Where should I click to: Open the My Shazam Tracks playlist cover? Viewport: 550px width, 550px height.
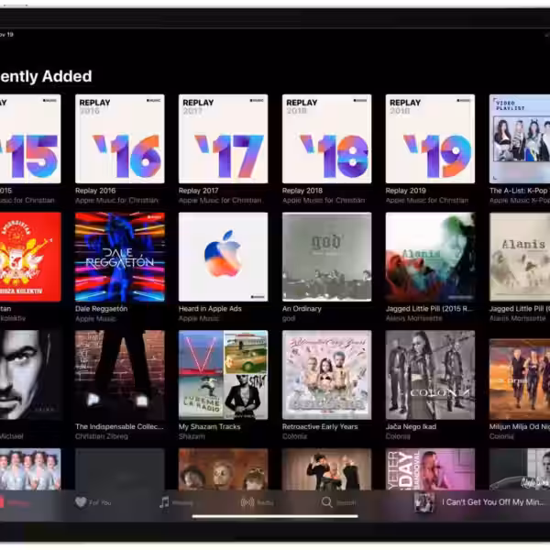(223, 374)
